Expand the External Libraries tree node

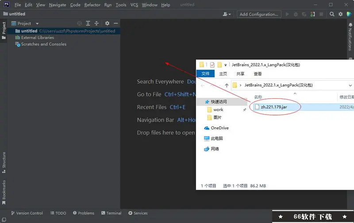pyautogui.click(x=12, y=38)
